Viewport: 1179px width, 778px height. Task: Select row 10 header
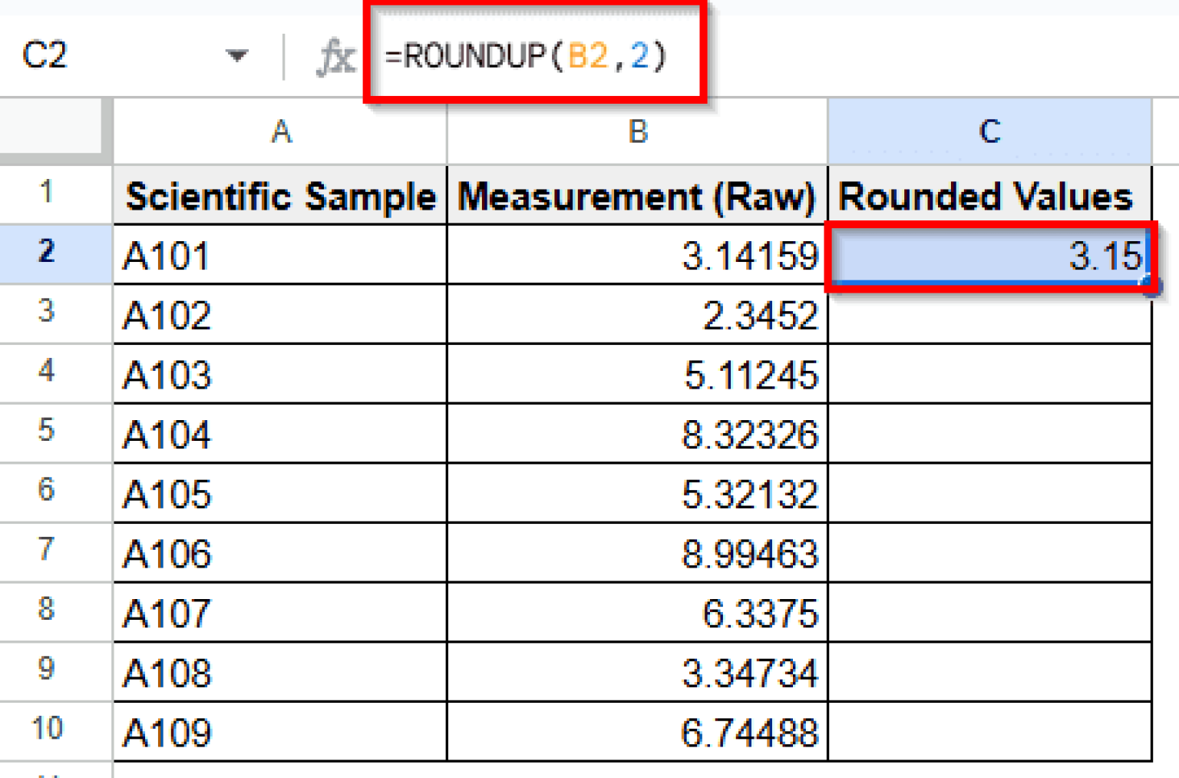(47, 728)
